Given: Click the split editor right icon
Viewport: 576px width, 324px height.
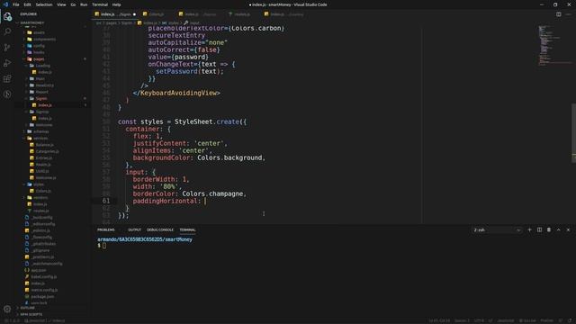Looking at the screenshot, I should click(558, 14).
